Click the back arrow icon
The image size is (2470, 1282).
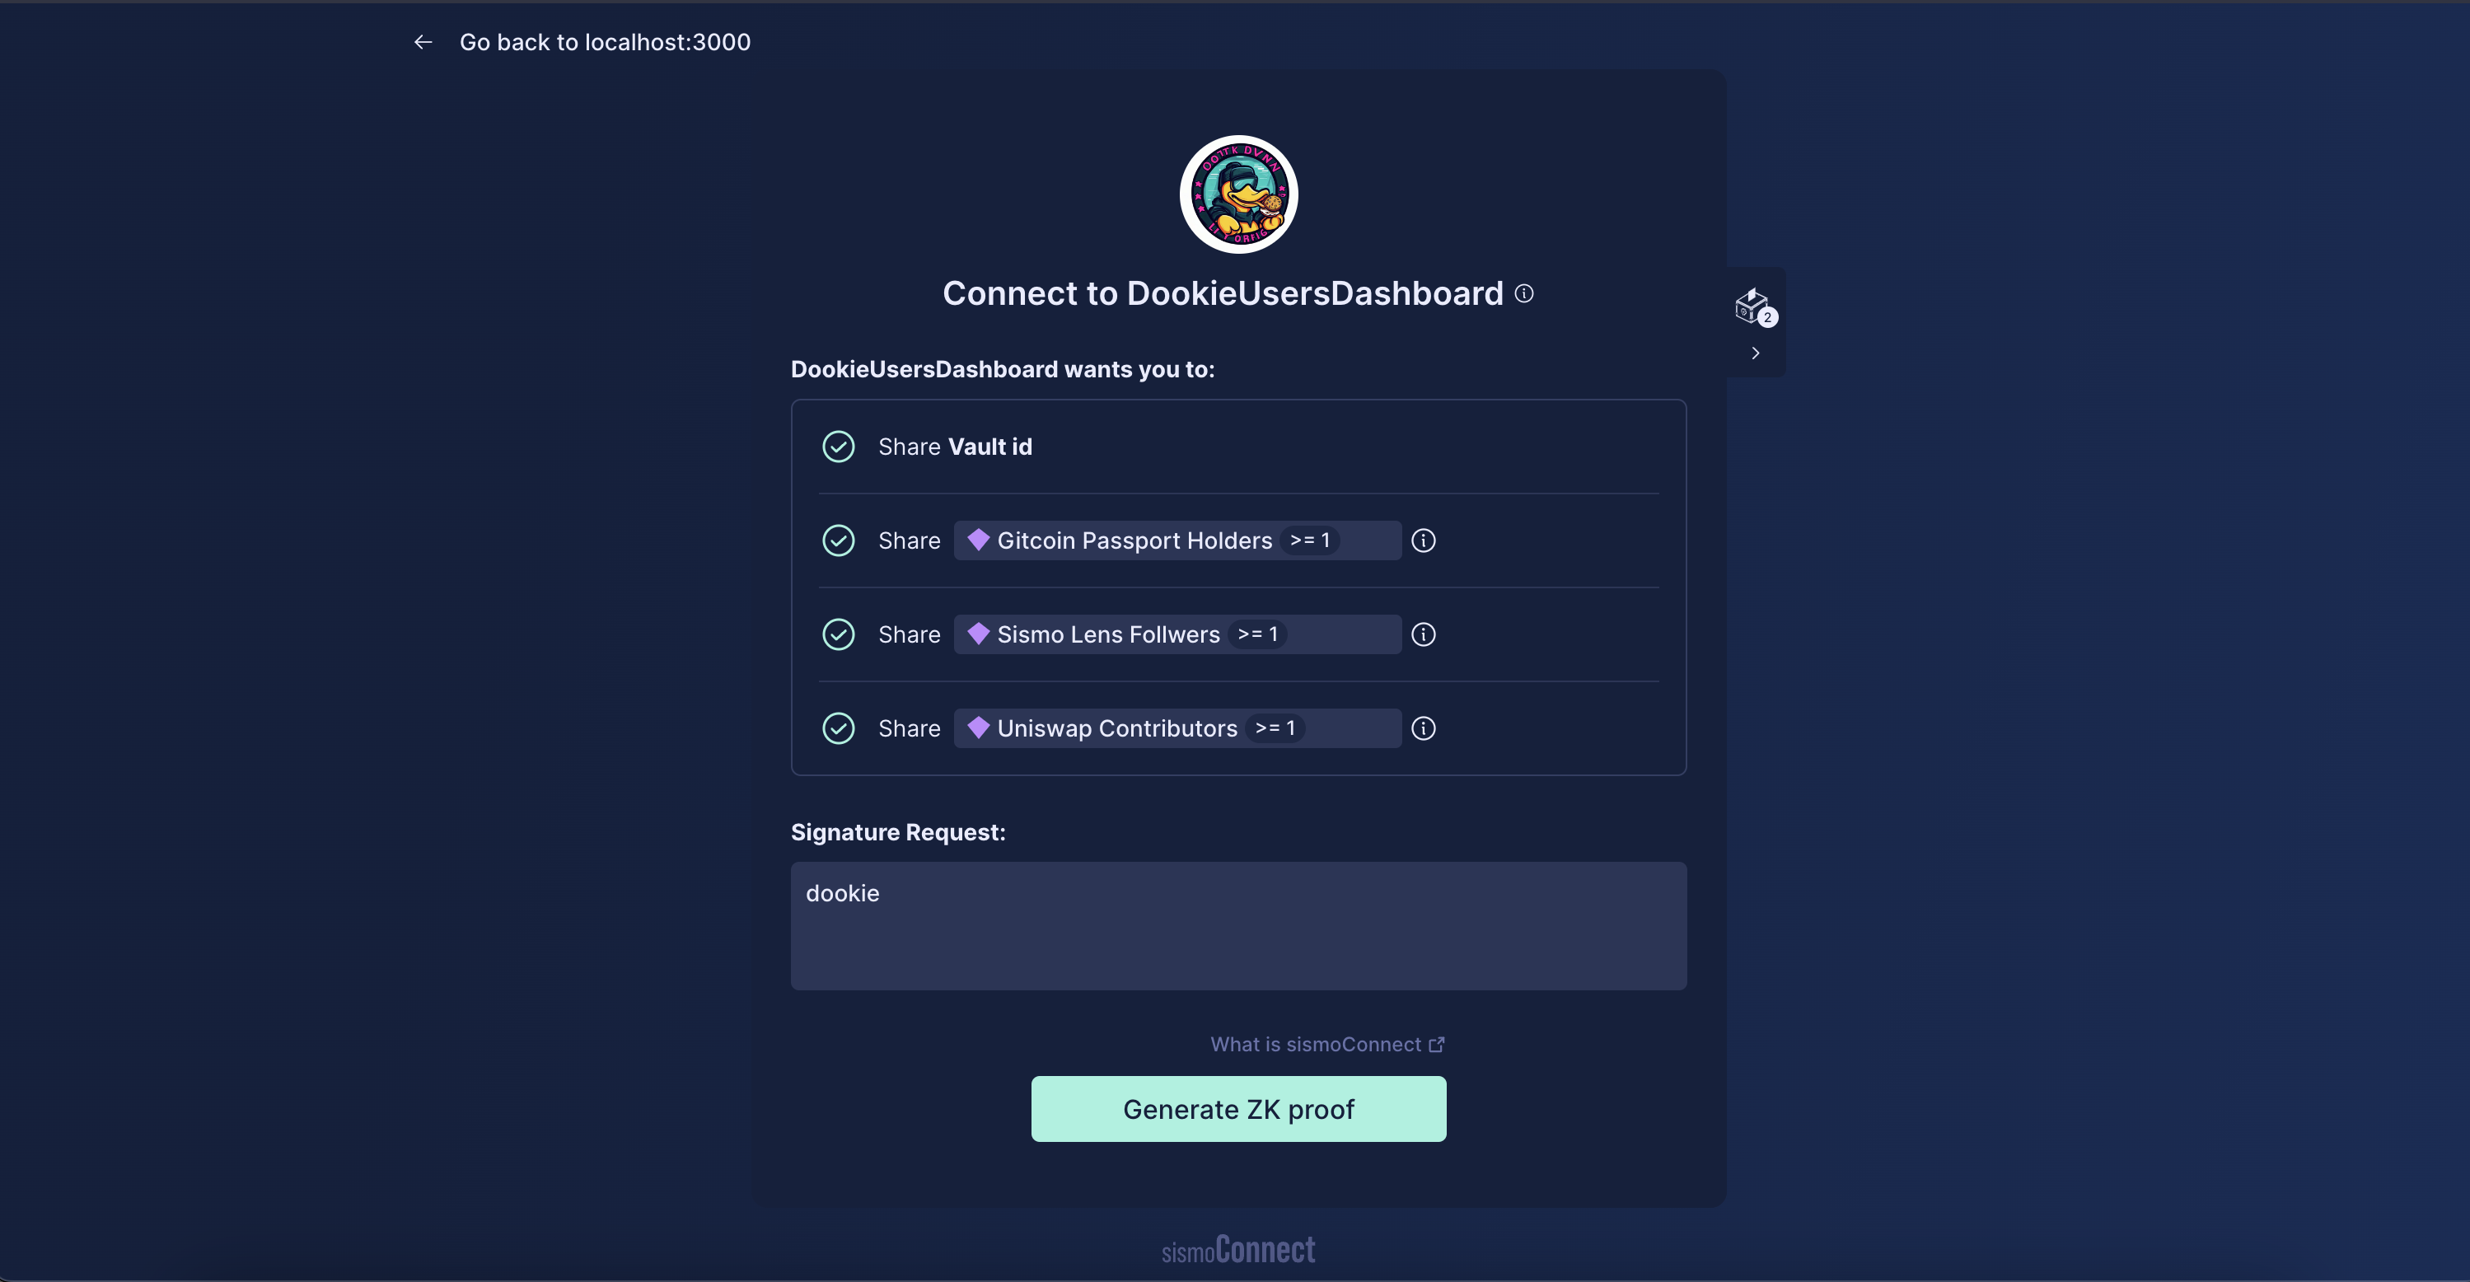(x=423, y=42)
